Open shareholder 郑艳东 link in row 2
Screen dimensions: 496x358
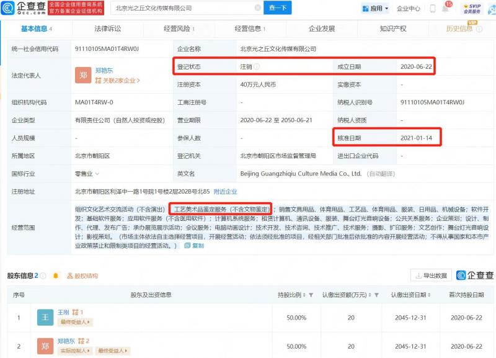pos(66,341)
